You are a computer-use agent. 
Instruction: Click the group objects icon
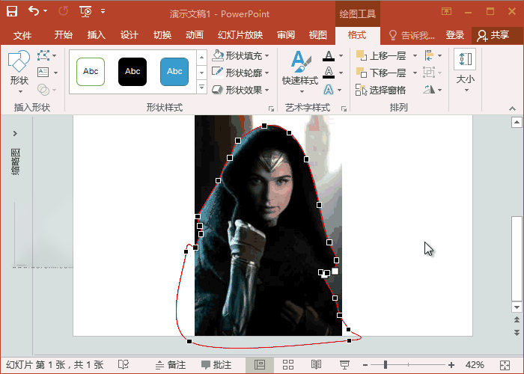(x=429, y=72)
